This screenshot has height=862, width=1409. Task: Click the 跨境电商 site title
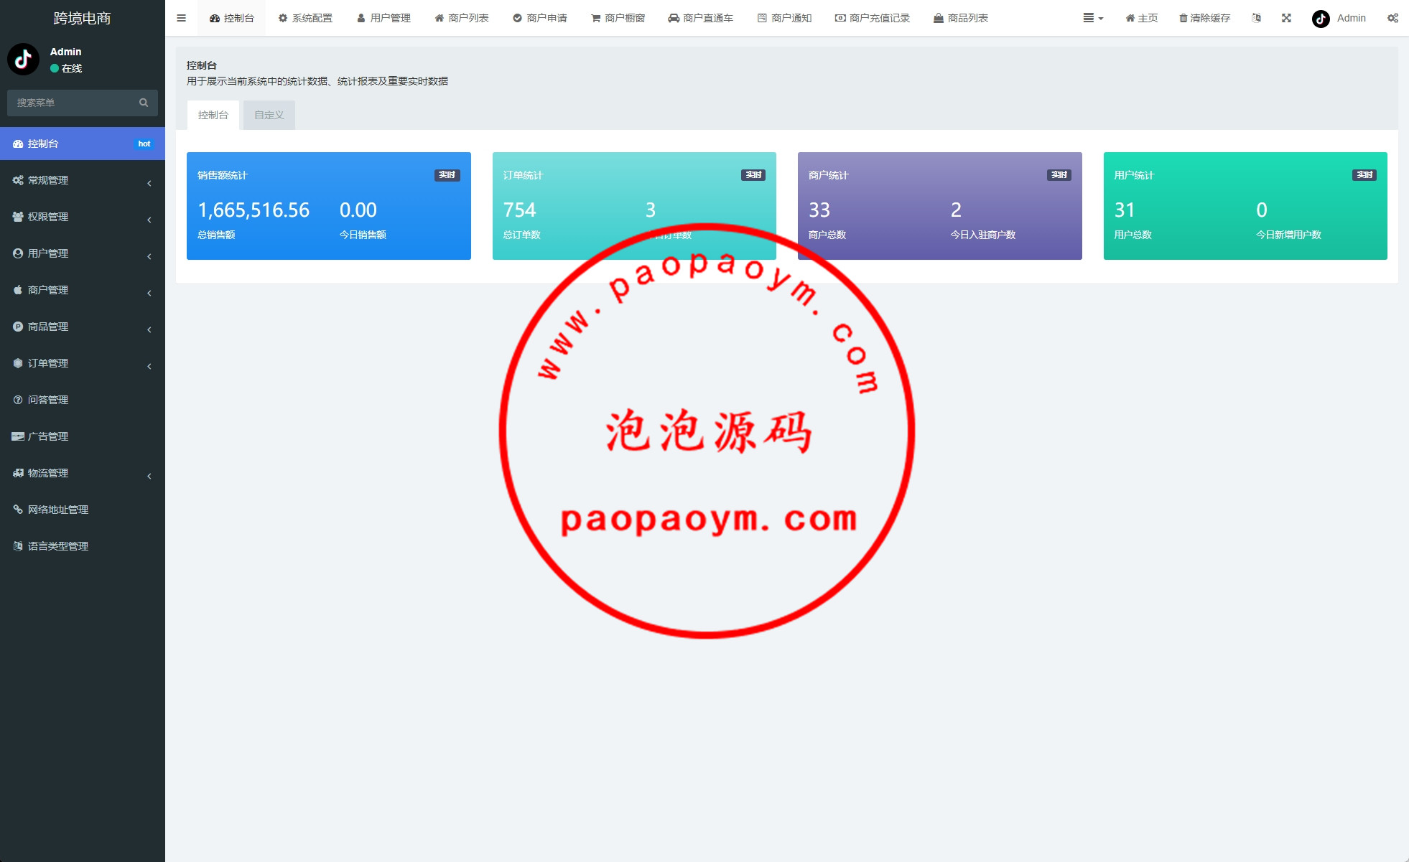pos(83,18)
